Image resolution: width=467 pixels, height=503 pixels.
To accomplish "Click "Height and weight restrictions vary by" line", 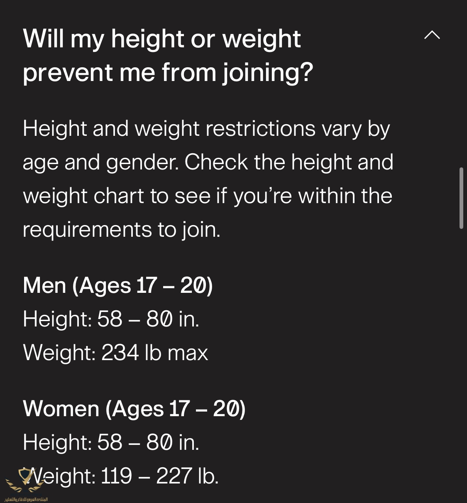I will 206,128.
